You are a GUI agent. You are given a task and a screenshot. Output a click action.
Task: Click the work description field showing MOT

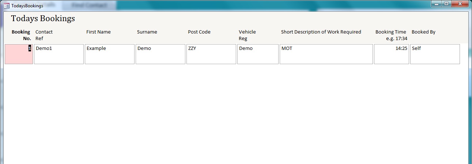pyautogui.click(x=326, y=54)
